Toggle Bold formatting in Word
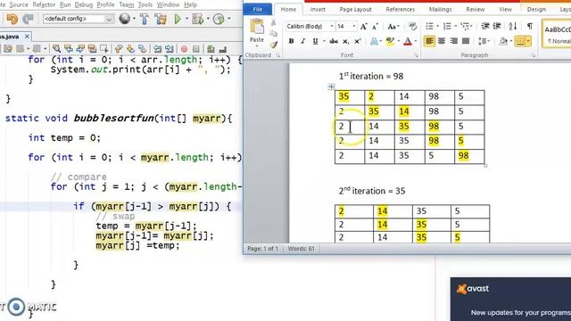The width and height of the screenshot is (571, 321). (x=291, y=41)
